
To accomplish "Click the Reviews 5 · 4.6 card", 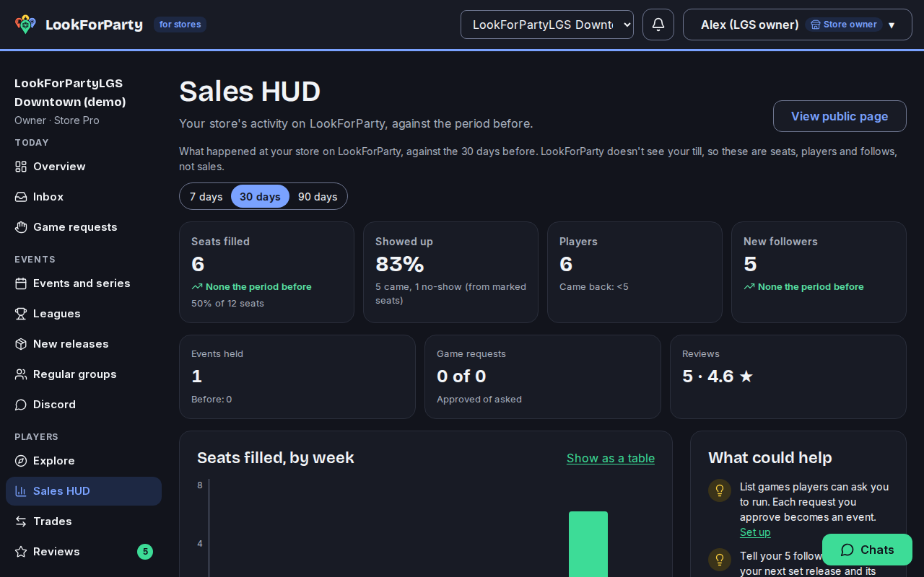I will 788,376.
